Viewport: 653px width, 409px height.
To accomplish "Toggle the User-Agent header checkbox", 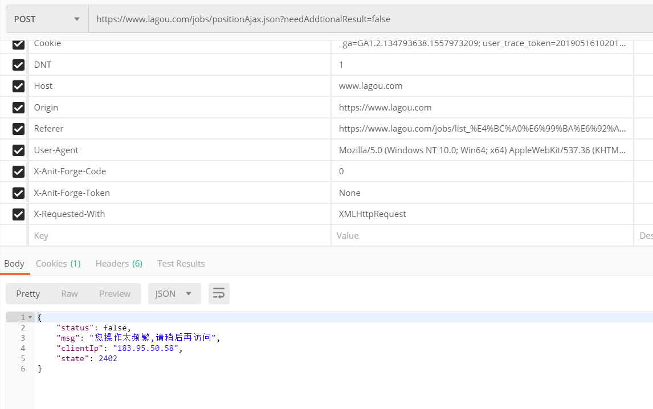I will [18, 150].
